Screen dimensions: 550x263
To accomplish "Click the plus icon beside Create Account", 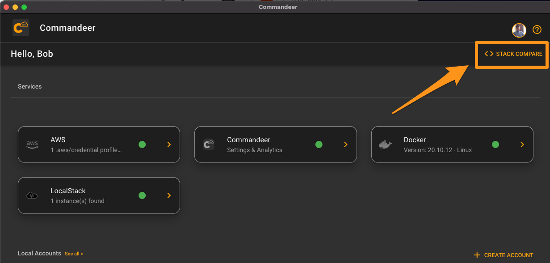I will 477,255.
